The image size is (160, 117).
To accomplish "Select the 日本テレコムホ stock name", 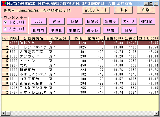I will (x=33, y=92).
